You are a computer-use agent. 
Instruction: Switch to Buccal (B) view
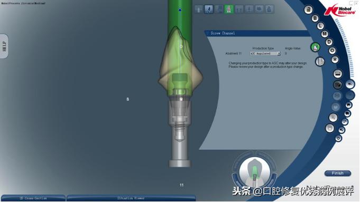(315, 18)
